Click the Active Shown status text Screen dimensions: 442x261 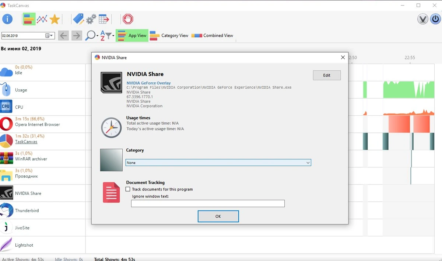pos(23,259)
